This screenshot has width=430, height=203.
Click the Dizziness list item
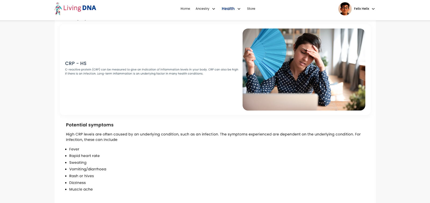[77, 183]
